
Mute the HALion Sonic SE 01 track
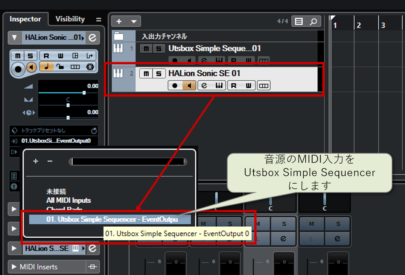146,73
